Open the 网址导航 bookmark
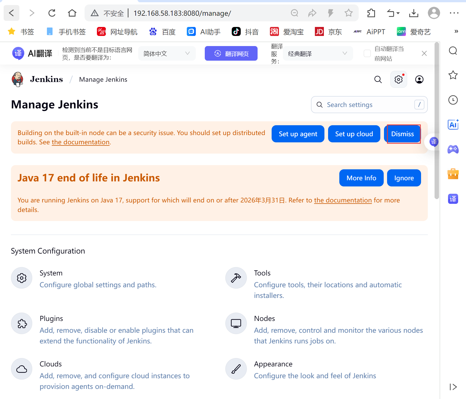Screen dimensions: 466x399 tap(117, 32)
